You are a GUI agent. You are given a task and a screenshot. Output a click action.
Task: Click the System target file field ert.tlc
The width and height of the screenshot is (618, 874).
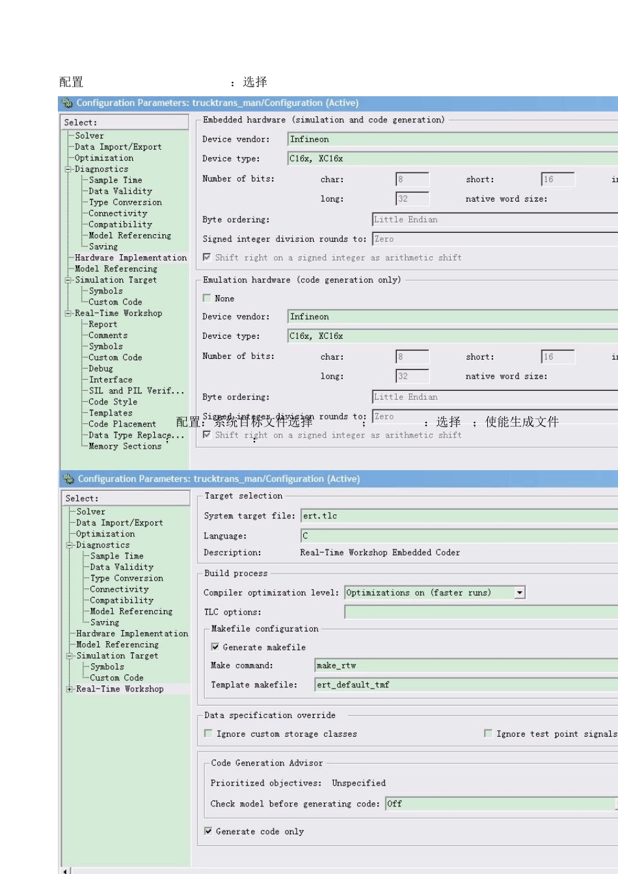(x=455, y=516)
